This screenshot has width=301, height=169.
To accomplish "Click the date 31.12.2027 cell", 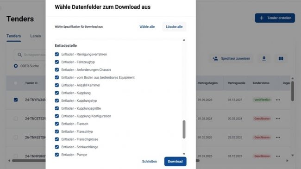I will (x=235, y=100).
